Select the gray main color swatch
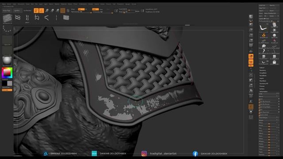 pyautogui.click(x=10, y=83)
